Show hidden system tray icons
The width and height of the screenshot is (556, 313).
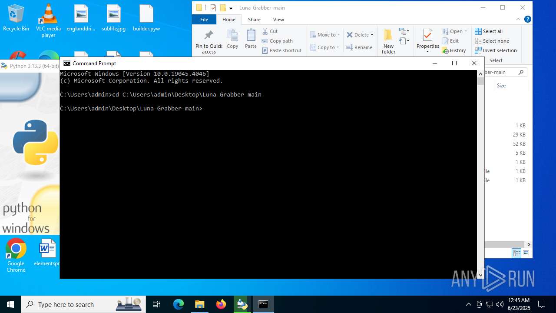click(x=468, y=304)
